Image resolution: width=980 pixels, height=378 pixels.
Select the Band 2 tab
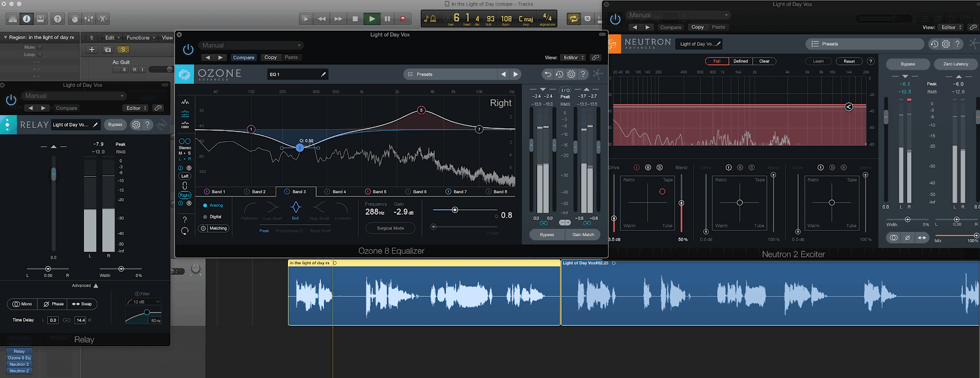255,191
